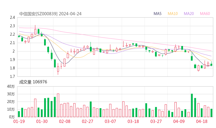Click the 01-30 date axis label

click(42, 121)
